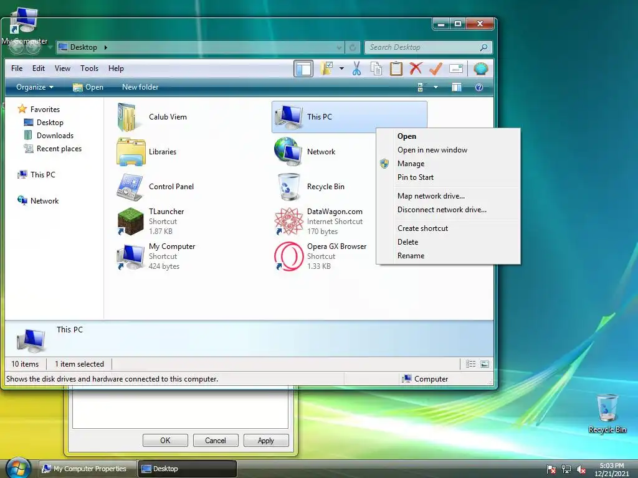
Task: Open the File menu
Action: (x=17, y=68)
